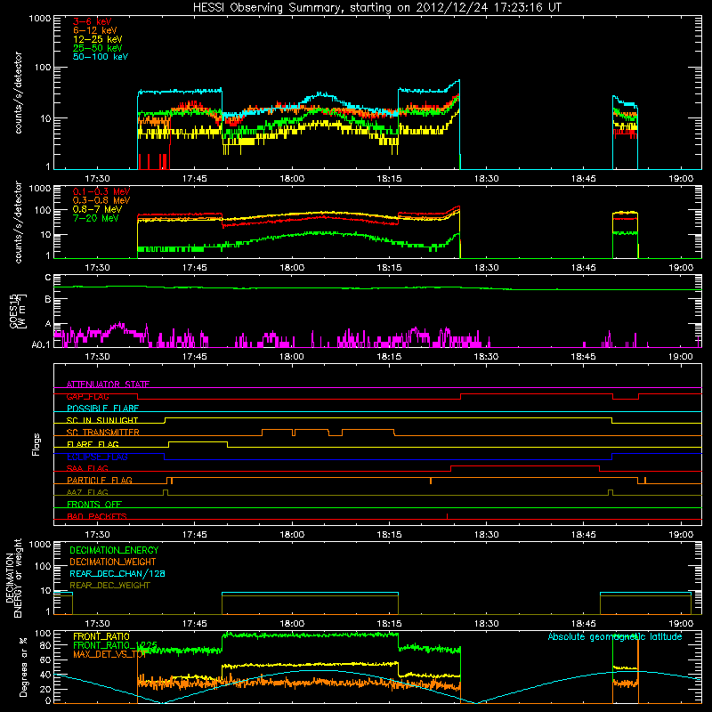Pick the 50-100 keV legend label

click(x=101, y=57)
